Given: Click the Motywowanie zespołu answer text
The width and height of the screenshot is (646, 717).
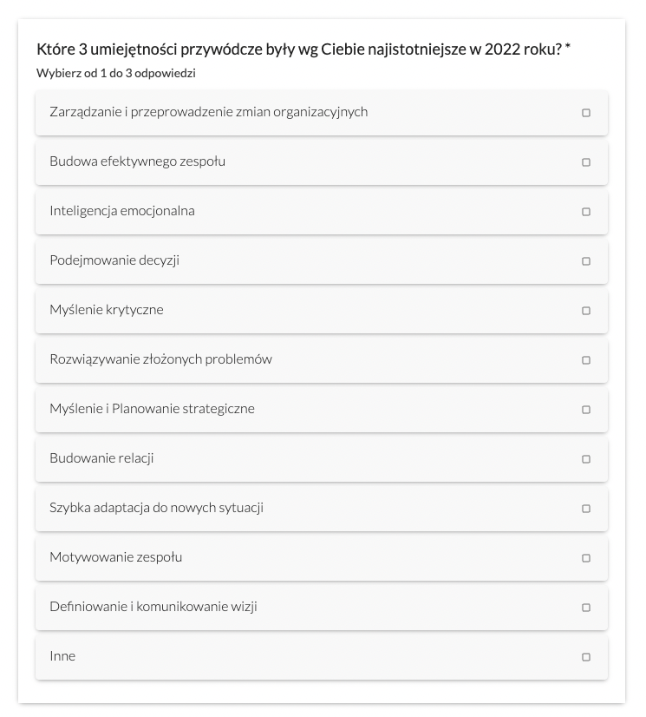Looking at the screenshot, I should pyautogui.click(x=115, y=557).
